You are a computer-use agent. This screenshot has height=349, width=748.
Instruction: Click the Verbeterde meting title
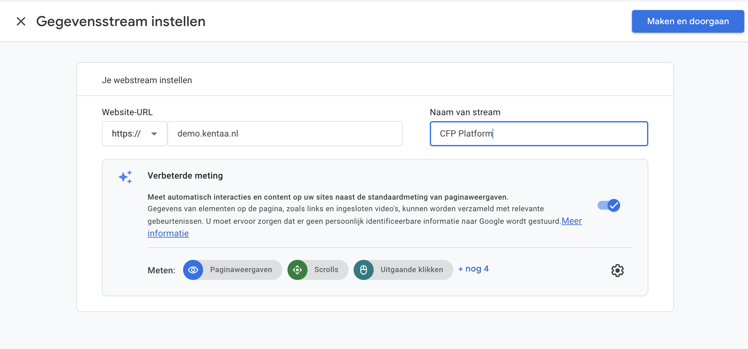point(185,176)
